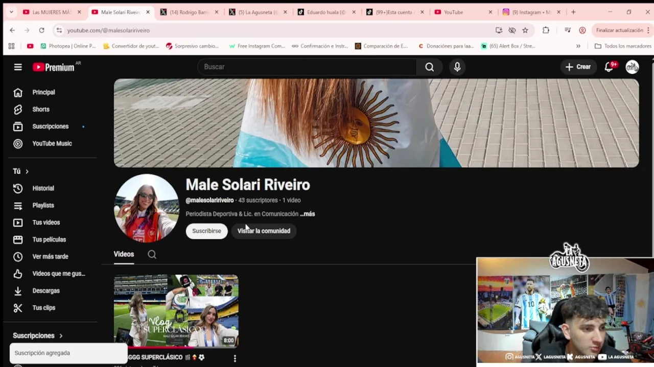The width and height of the screenshot is (654, 367).
Task: Open the media control icon in toolbar
Action: pyautogui.click(x=568, y=30)
